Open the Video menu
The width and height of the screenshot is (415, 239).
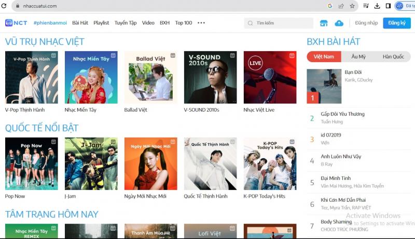[x=148, y=23]
